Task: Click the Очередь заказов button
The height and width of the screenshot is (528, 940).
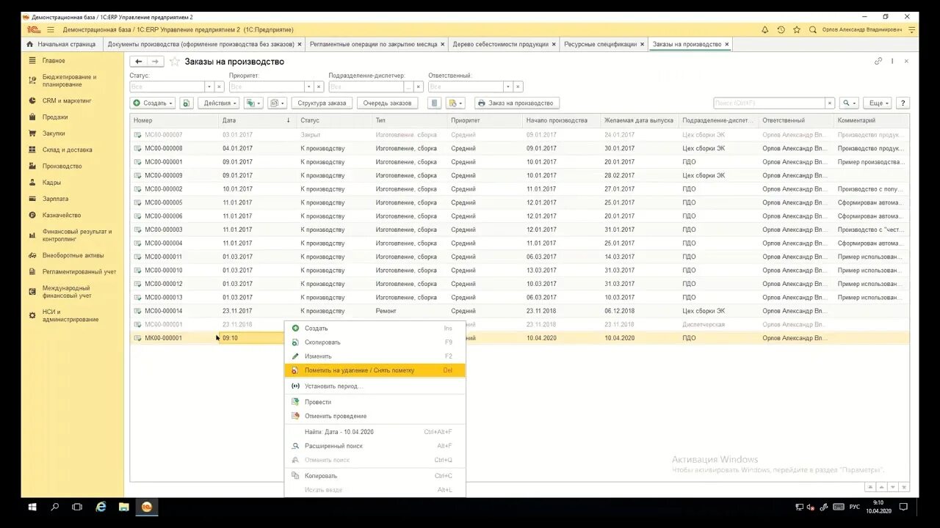Action: click(x=388, y=103)
